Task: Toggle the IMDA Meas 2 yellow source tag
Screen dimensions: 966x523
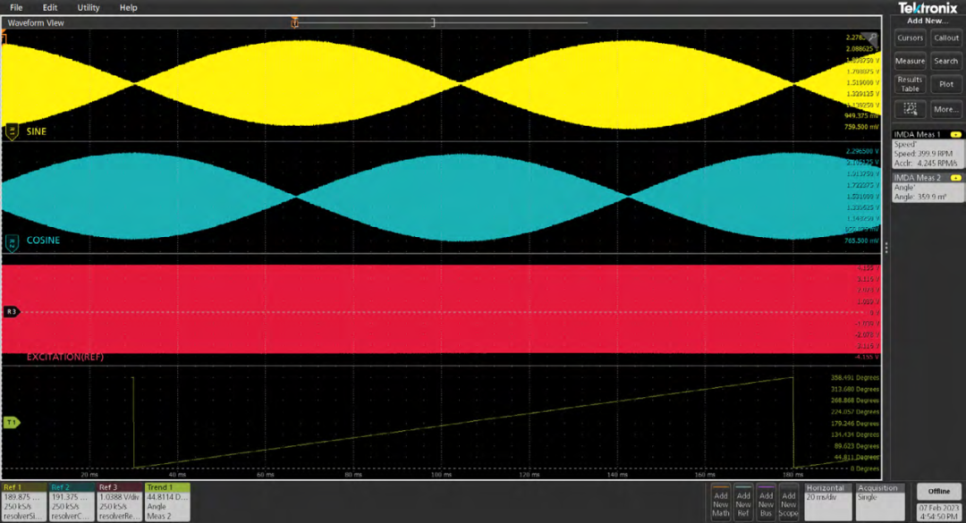Action: 955,178
